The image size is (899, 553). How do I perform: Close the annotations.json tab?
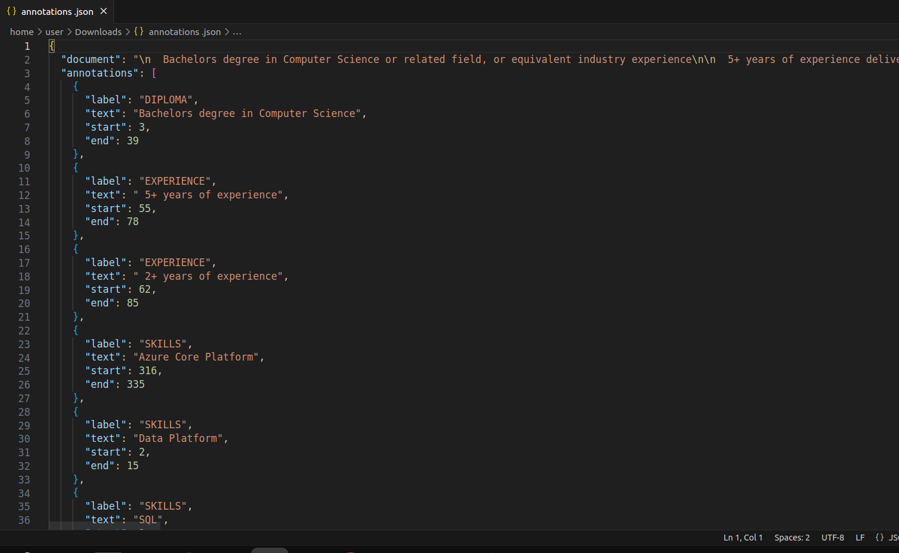104,11
